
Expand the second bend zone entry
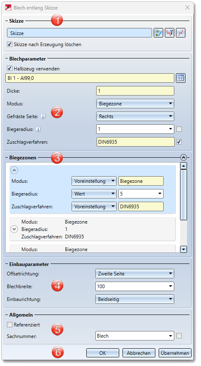pyautogui.click(x=14, y=229)
